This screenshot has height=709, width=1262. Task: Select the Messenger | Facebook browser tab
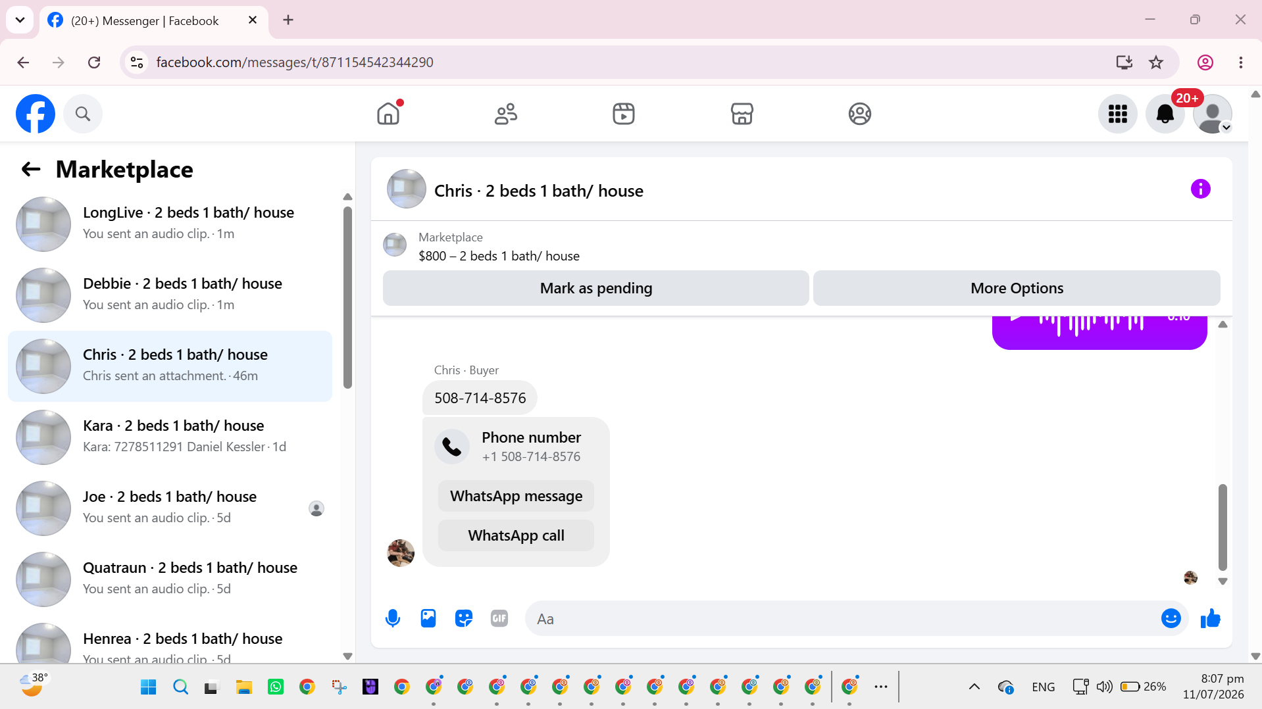(154, 20)
